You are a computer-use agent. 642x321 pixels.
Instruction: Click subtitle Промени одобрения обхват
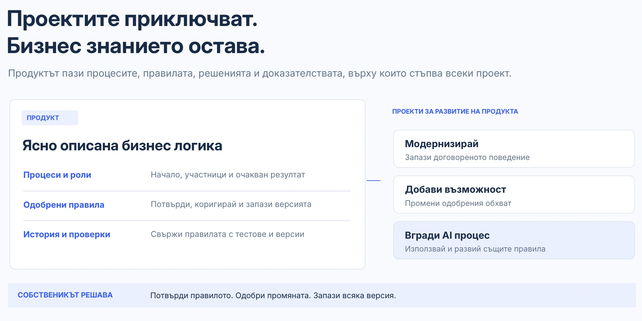pyautogui.click(x=458, y=203)
